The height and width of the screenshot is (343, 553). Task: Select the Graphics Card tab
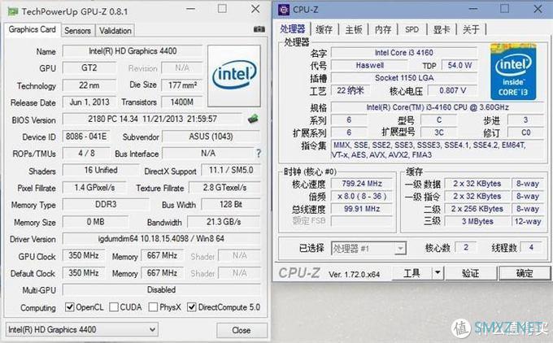[x=32, y=29]
